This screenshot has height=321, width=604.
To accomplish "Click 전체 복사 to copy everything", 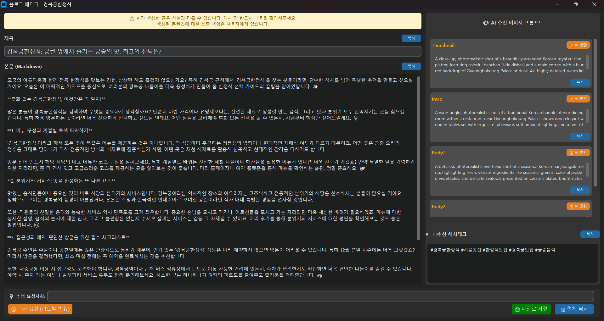I will pos(574,309).
